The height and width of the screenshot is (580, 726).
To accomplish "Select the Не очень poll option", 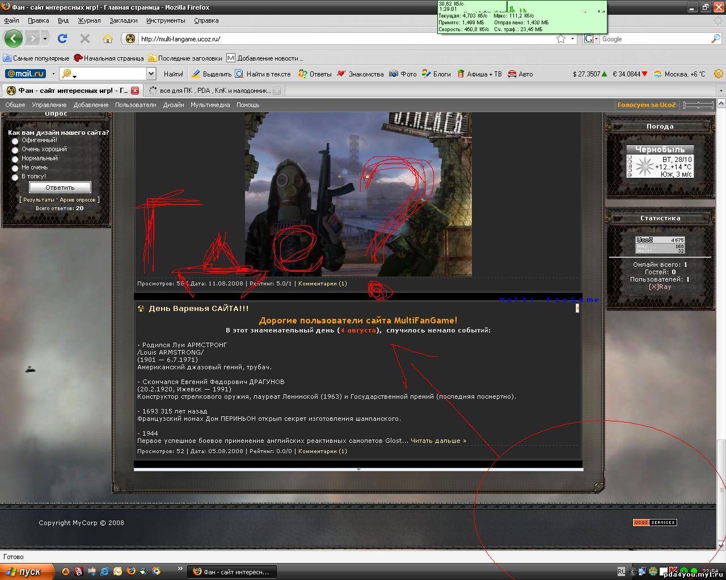I will [x=15, y=168].
